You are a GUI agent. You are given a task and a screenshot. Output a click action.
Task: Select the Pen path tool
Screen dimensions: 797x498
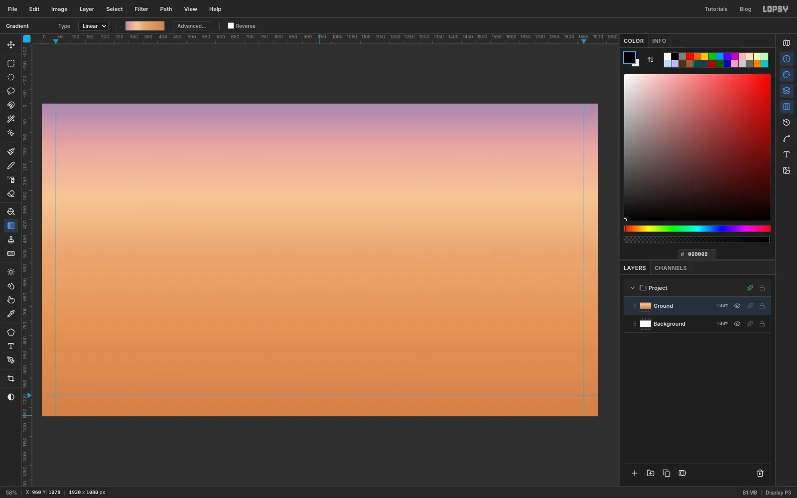[11, 360]
